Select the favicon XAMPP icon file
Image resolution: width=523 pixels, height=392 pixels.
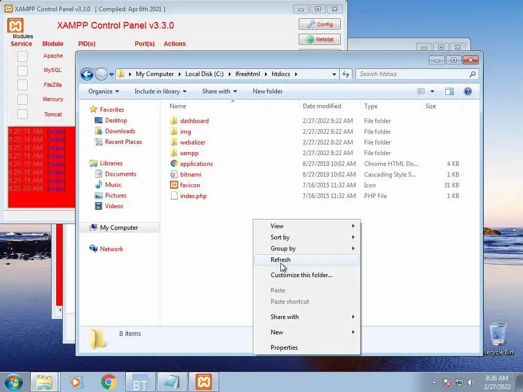[x=174, y=185]
